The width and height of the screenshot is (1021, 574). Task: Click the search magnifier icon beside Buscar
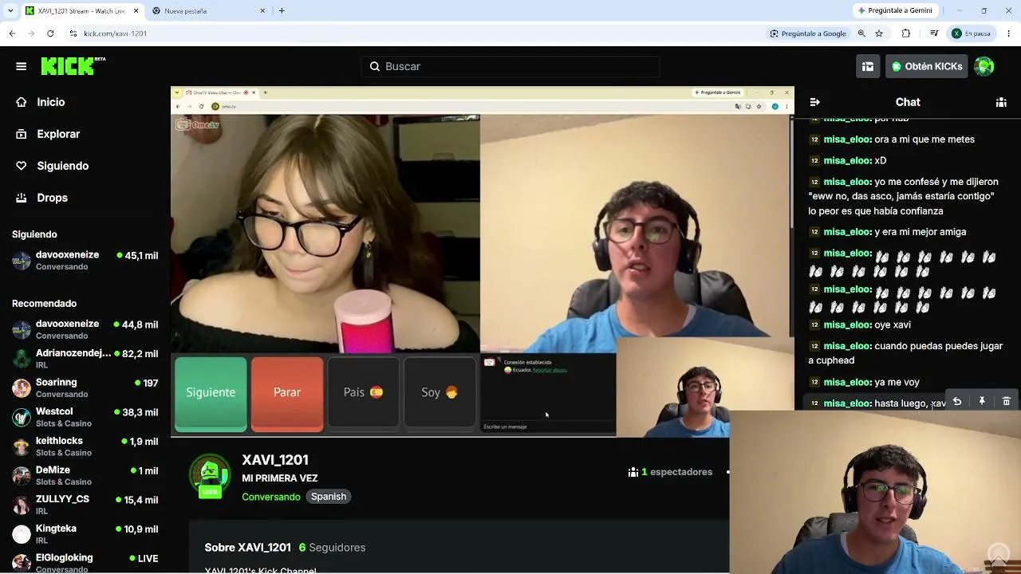pyautogui.click(x=375, y=66)
